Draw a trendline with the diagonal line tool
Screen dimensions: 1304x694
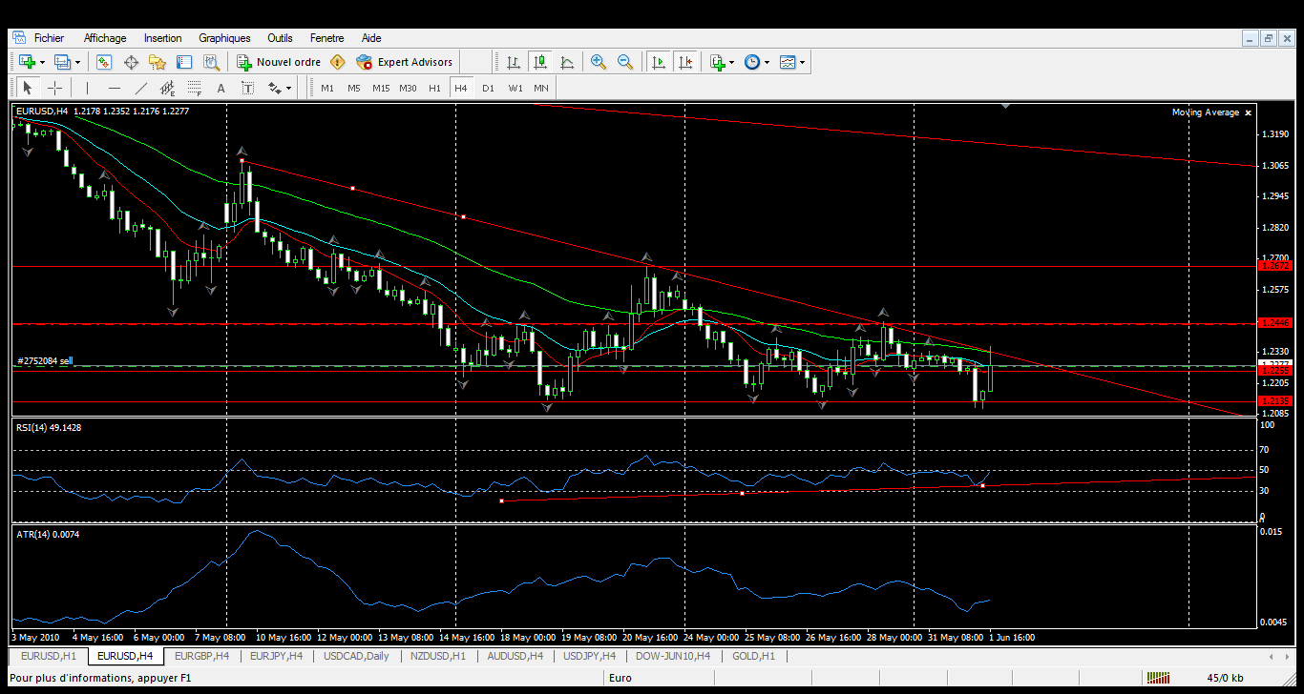141,88
